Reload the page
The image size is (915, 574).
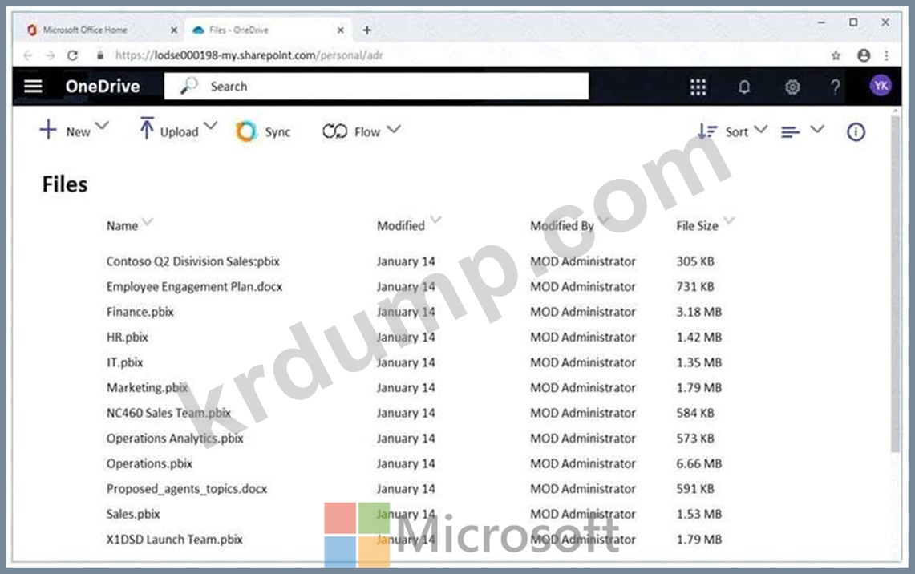coord(72,55)
